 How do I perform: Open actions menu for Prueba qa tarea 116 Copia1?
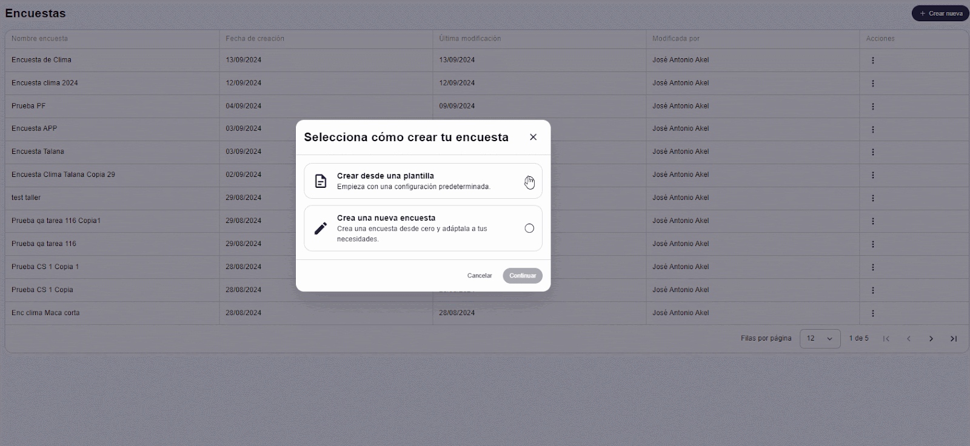pos(873,221)
